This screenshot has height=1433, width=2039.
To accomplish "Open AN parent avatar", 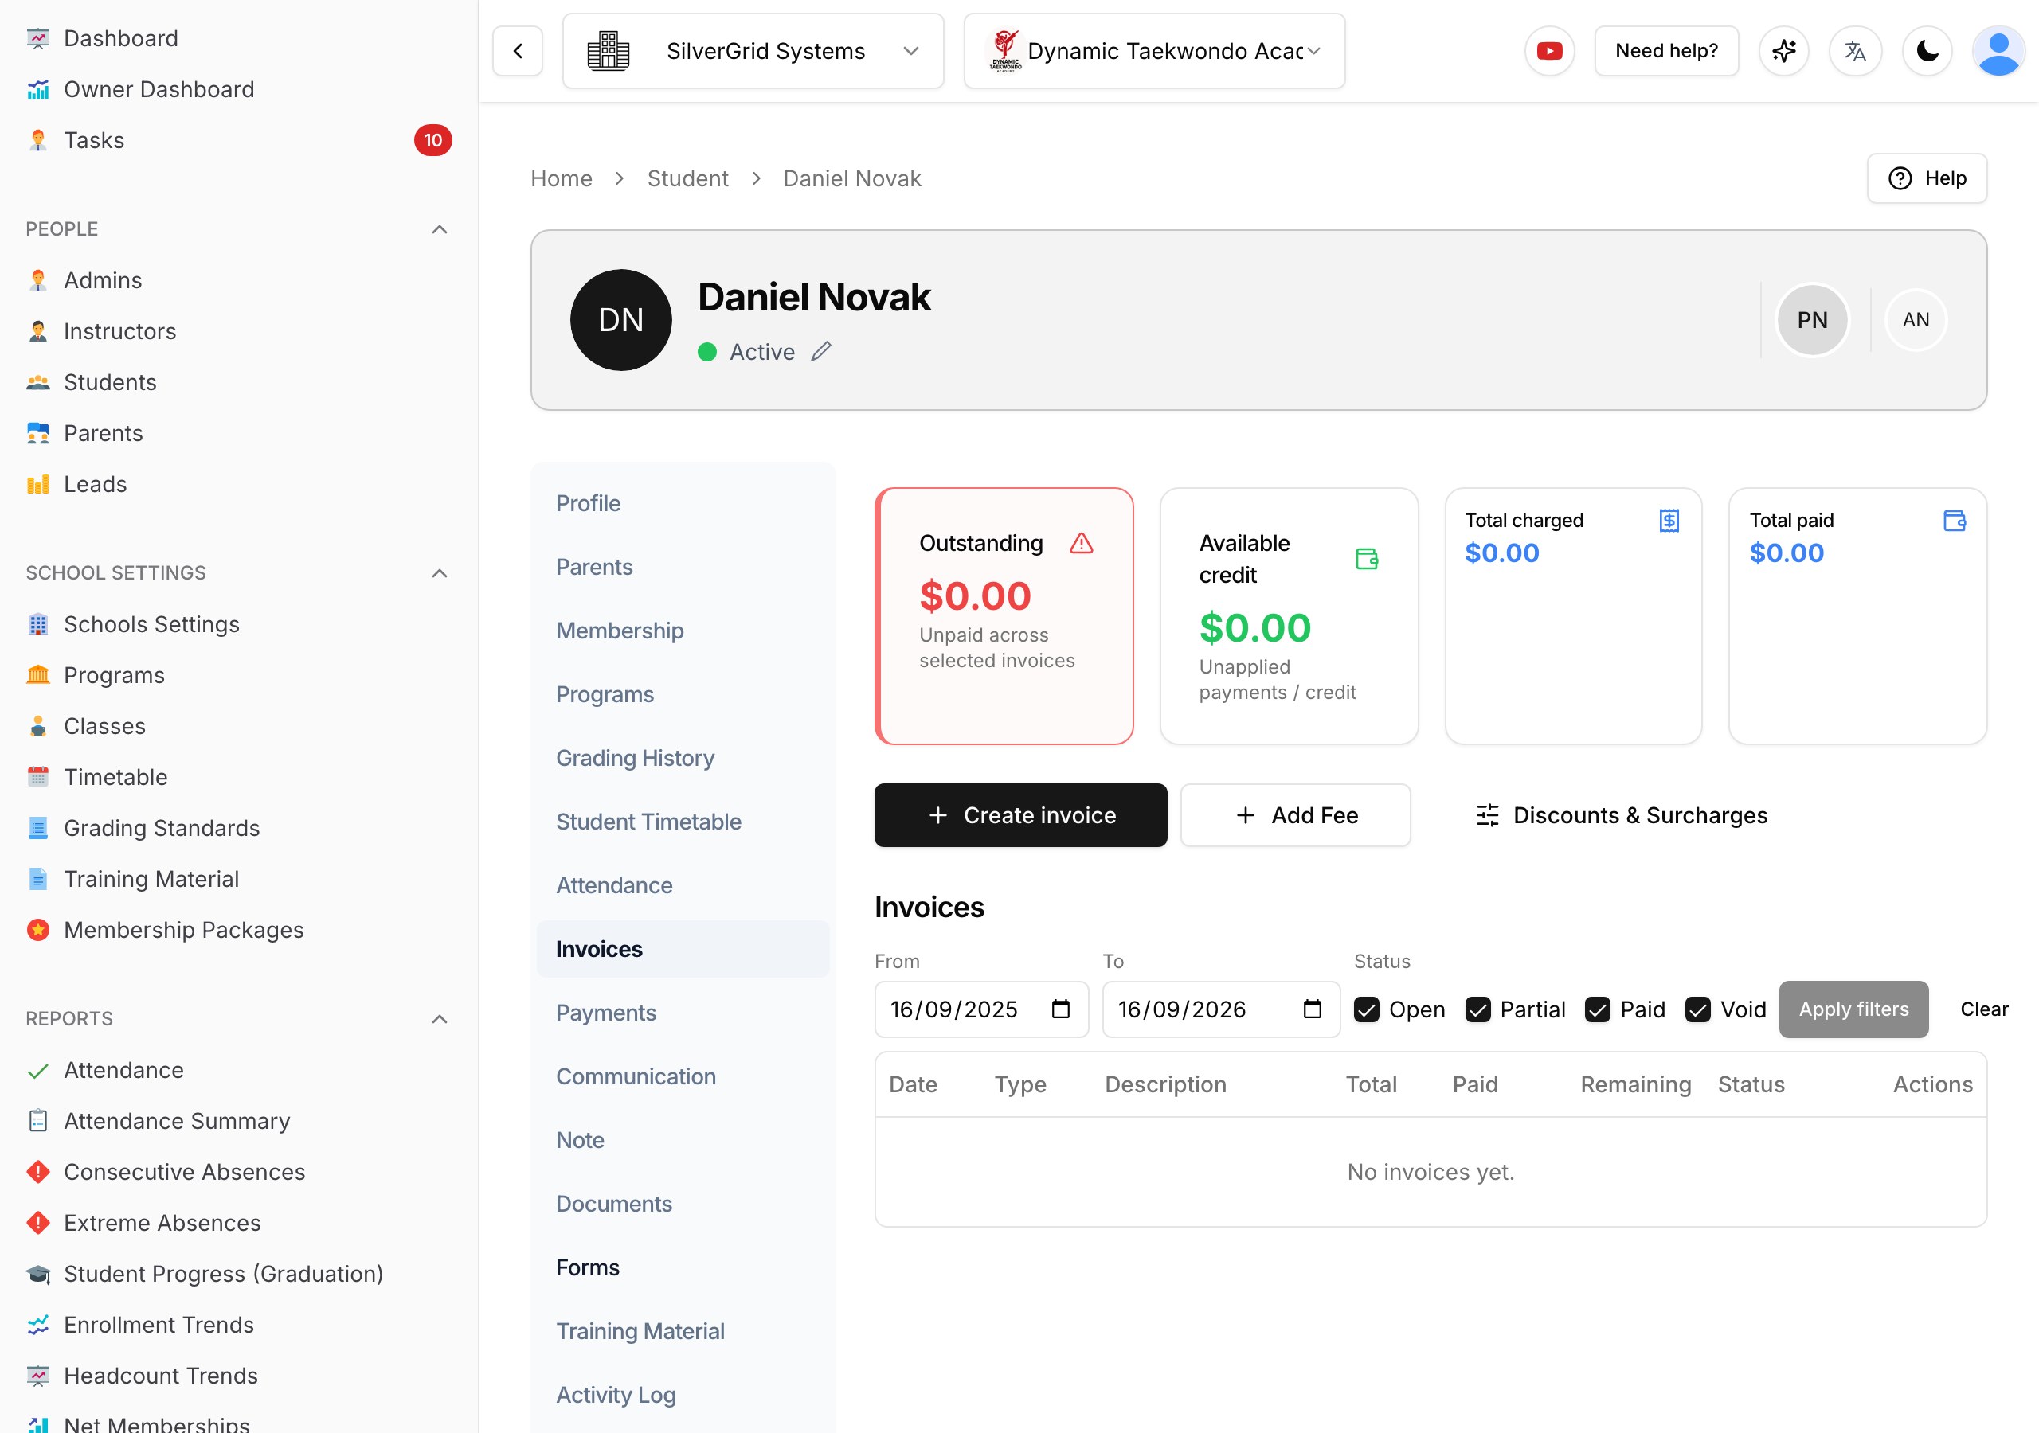I will coord(1916,319).
